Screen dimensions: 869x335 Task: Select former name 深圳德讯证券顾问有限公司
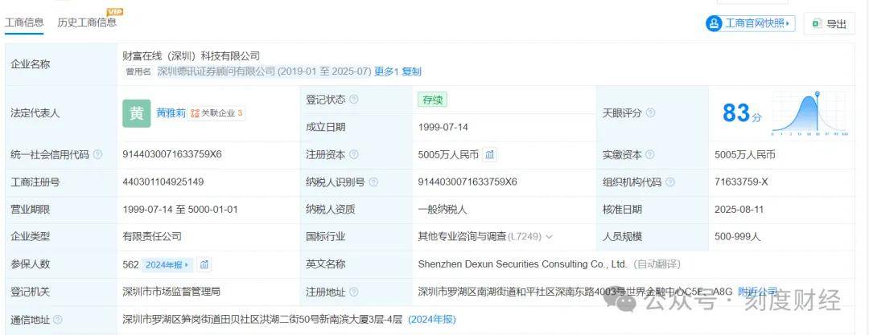(216, 71)
